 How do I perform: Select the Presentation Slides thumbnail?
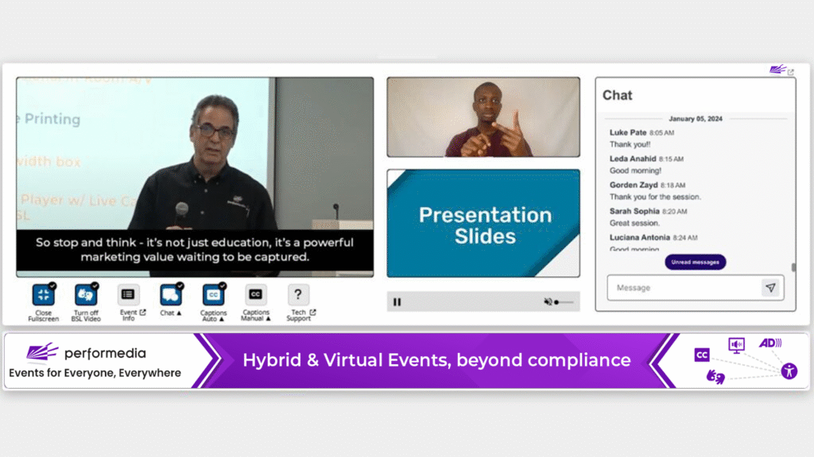point(483,223)
